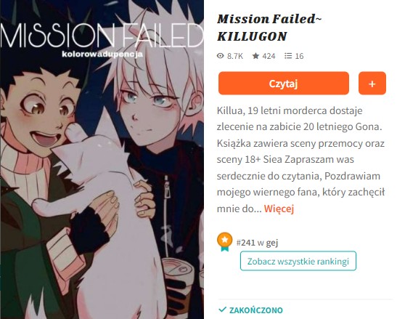Image resolution: width=405 pixels, height=319 pixels.
Task: Open Zobacz wszystkie rankingi button
Action: pos(298,261)
